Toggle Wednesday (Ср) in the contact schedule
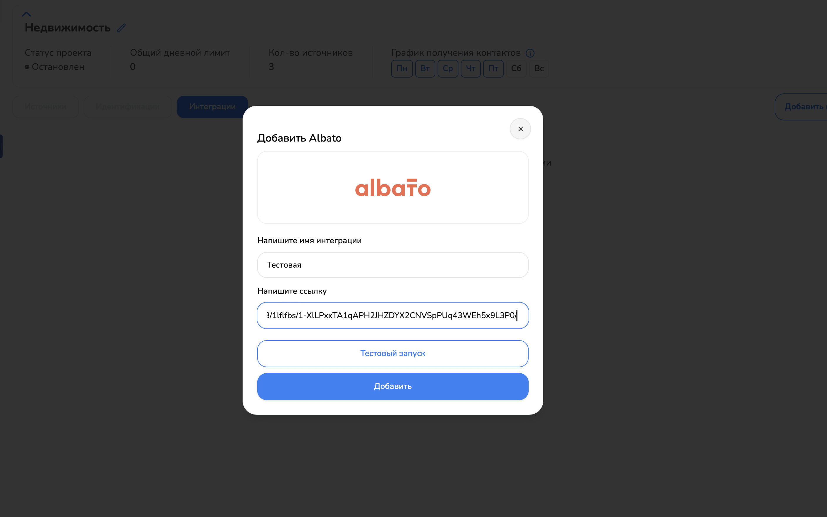This screenshot has width=827, height=517. (448, 68)
